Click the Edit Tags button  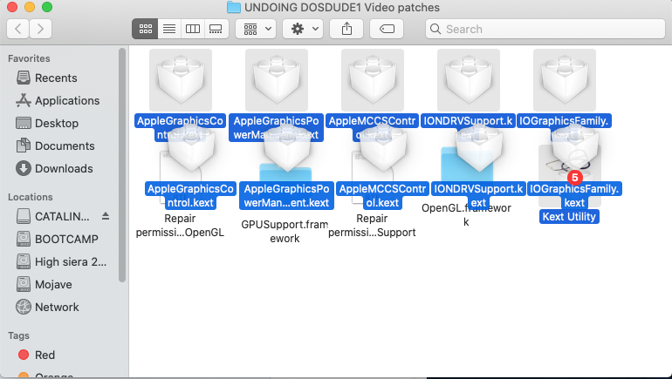click(x=387, y=29)
